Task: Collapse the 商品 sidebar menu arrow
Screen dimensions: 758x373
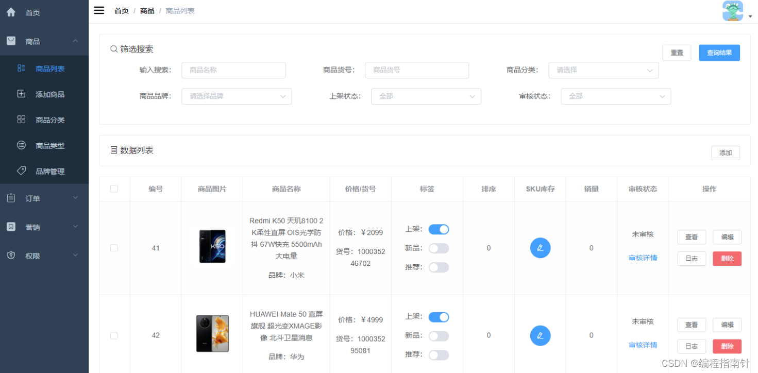Action: tap(75, 41)
